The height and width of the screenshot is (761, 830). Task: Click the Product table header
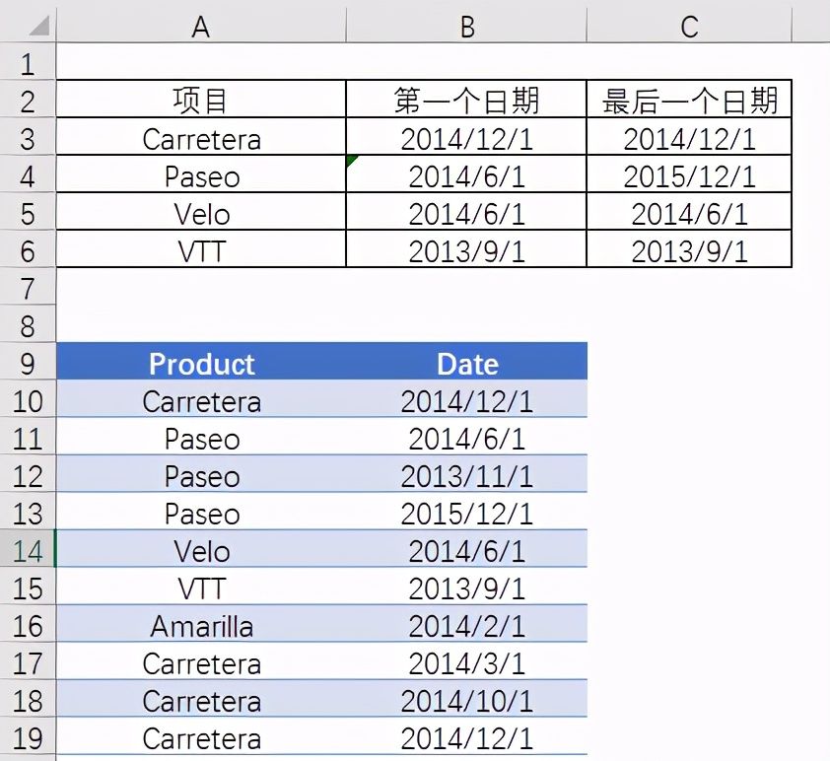(x=201, y=364)
